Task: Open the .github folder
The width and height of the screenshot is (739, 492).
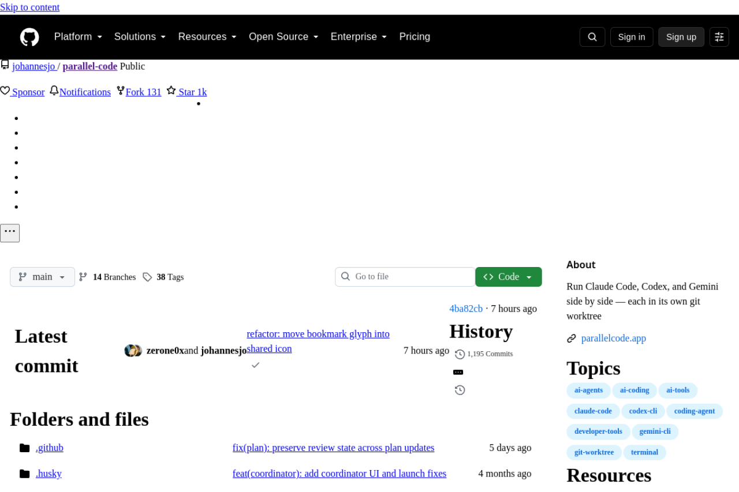Action: click(50, 448)
